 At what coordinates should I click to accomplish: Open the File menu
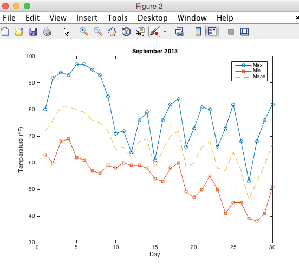[x=9, y=18]
